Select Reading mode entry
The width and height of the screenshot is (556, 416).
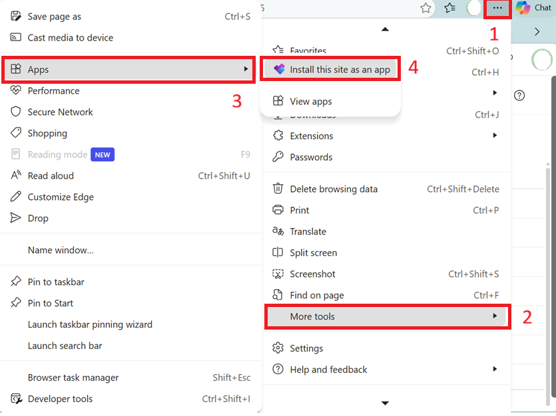[131, 155]
